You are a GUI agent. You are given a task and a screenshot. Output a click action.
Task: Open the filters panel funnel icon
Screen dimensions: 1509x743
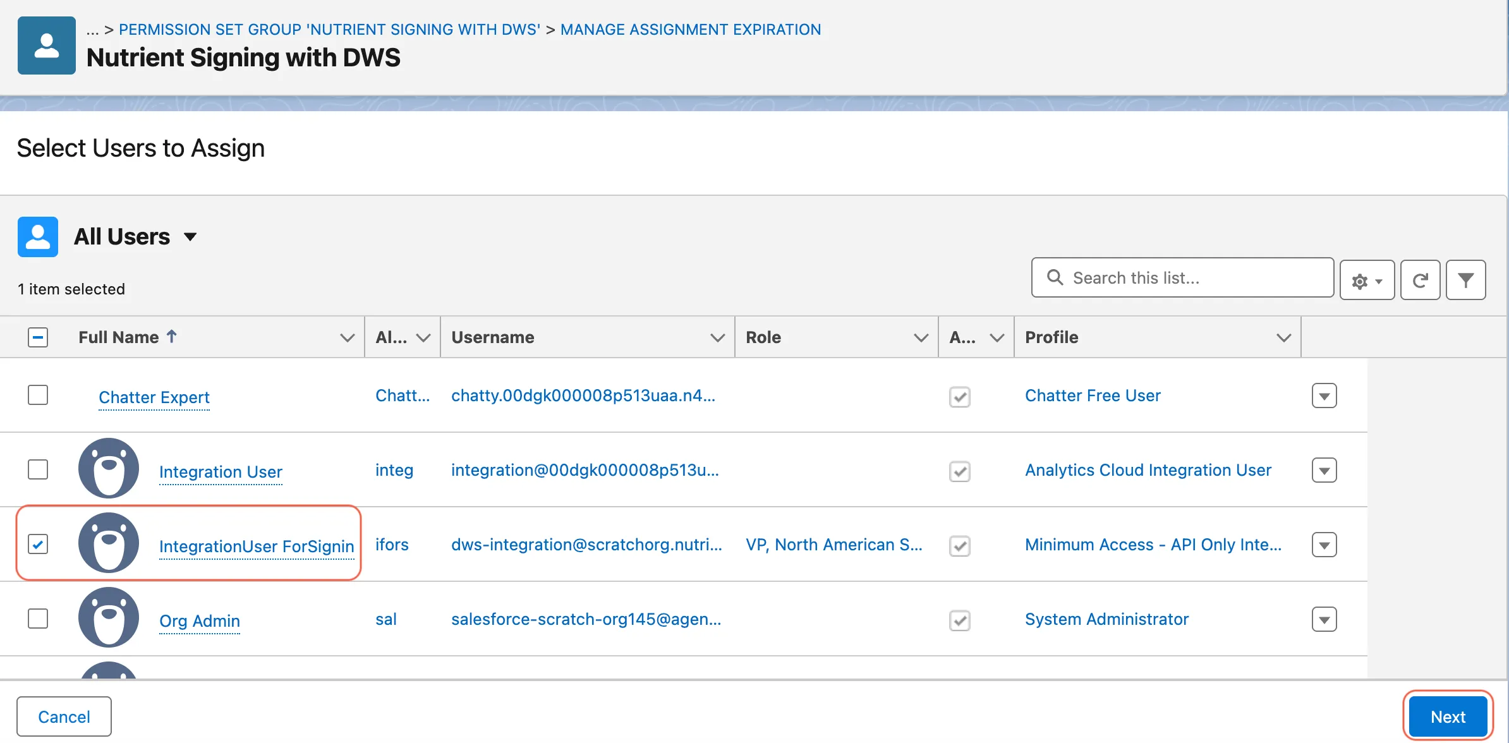tap(1465, 280)
